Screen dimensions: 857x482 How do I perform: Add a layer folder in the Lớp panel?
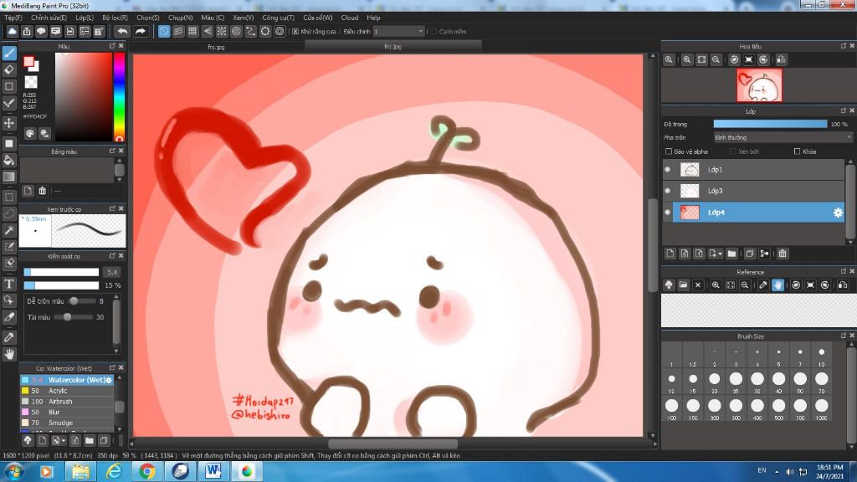click(731, 254)
